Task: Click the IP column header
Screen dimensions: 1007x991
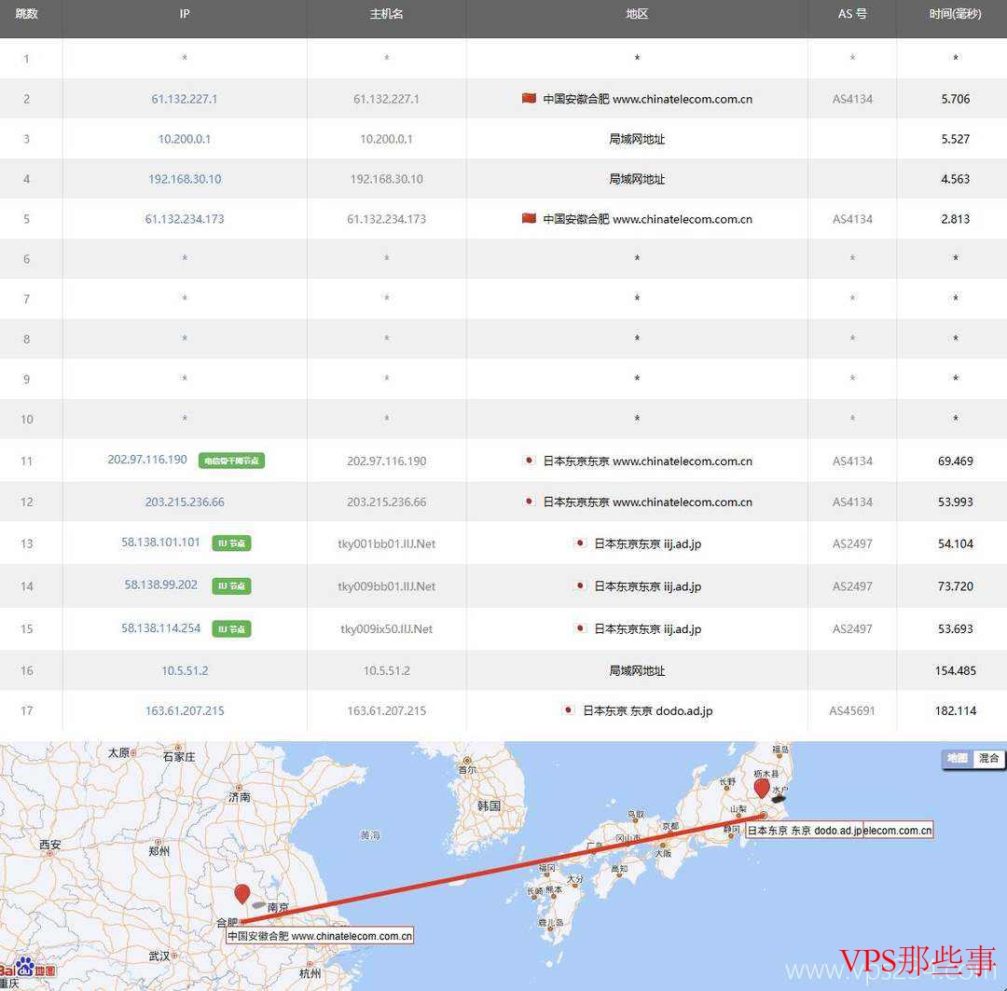Action: click(185, 13)
